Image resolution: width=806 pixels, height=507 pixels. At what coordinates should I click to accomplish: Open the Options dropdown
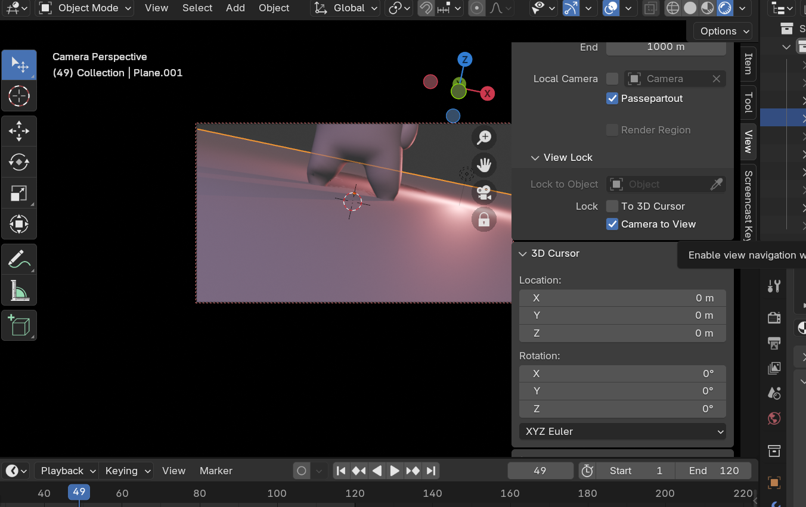coord(723,31)
